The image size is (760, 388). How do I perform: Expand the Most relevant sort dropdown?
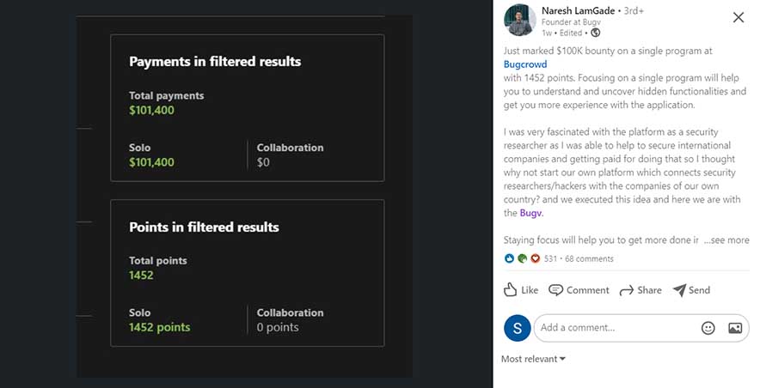click(x=533, y=359)
